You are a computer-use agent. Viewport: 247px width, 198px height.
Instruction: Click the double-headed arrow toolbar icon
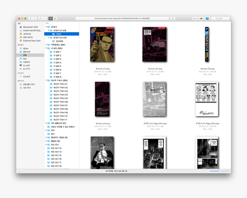(195, 19)
